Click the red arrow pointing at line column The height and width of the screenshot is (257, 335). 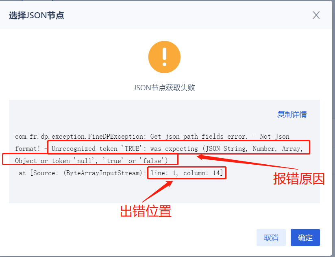tap(158, 192)
